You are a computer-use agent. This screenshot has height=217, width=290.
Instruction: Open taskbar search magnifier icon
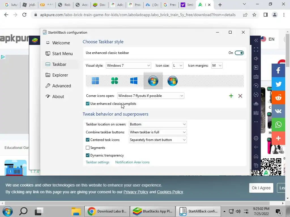[x=24, y=211]
